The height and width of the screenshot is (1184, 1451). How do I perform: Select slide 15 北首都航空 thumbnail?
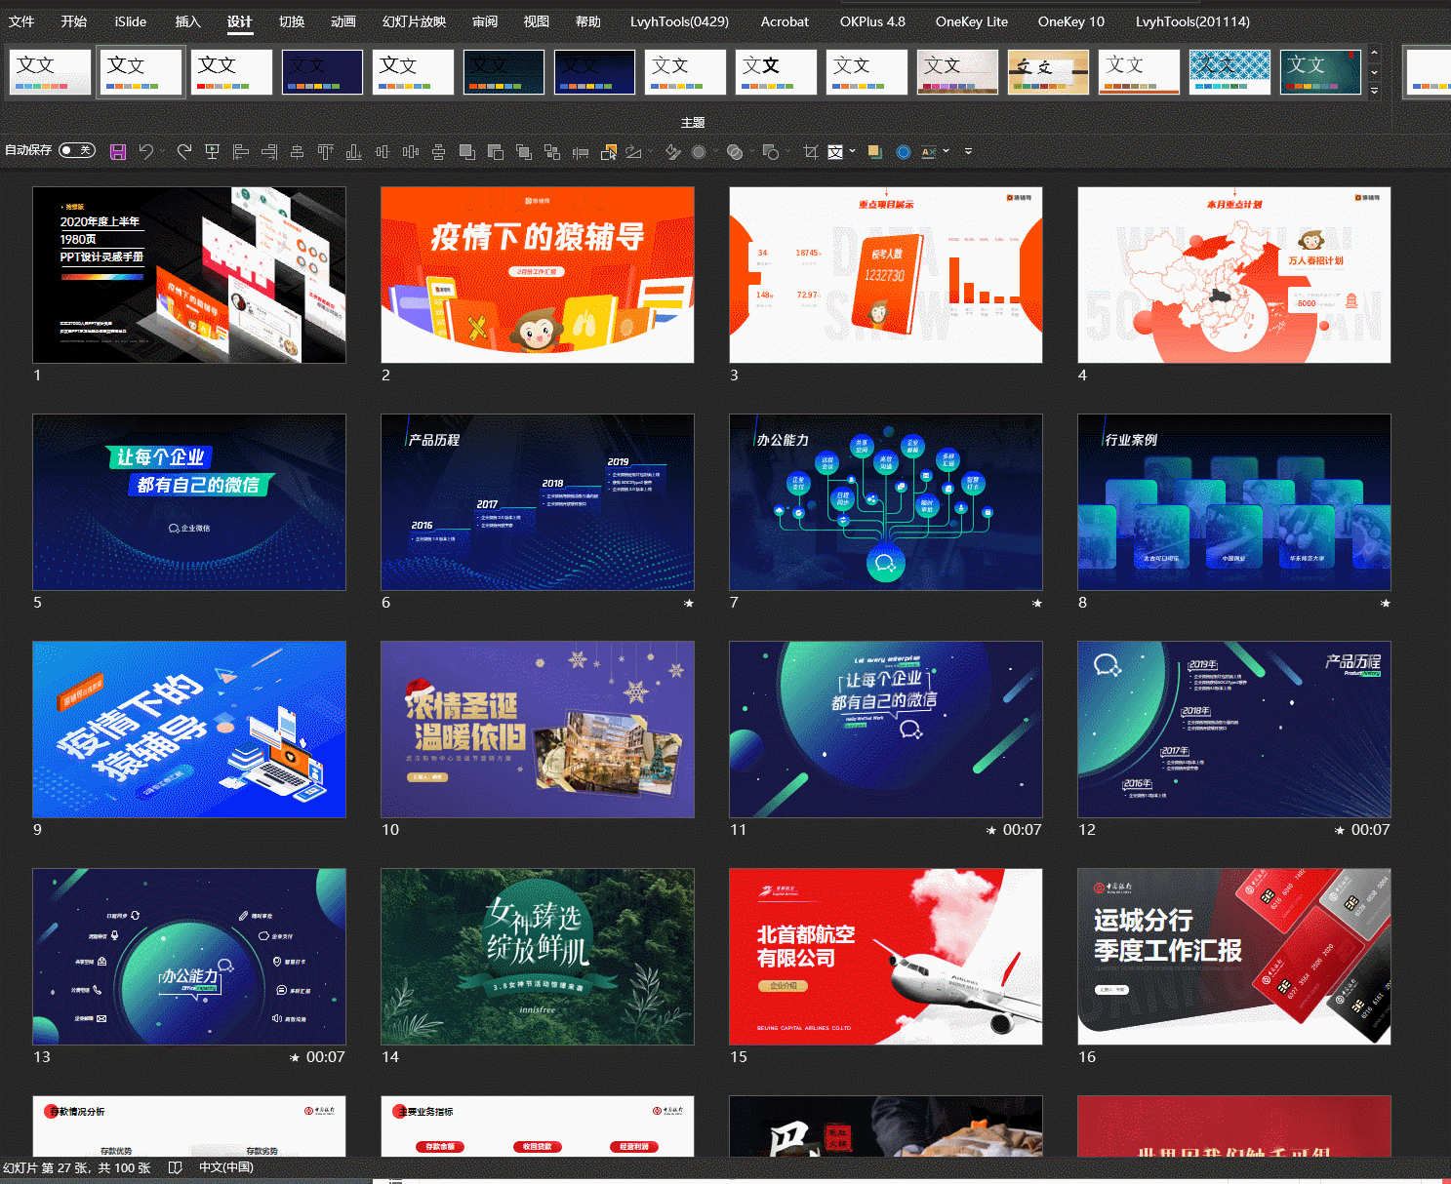tap(886, 957)
